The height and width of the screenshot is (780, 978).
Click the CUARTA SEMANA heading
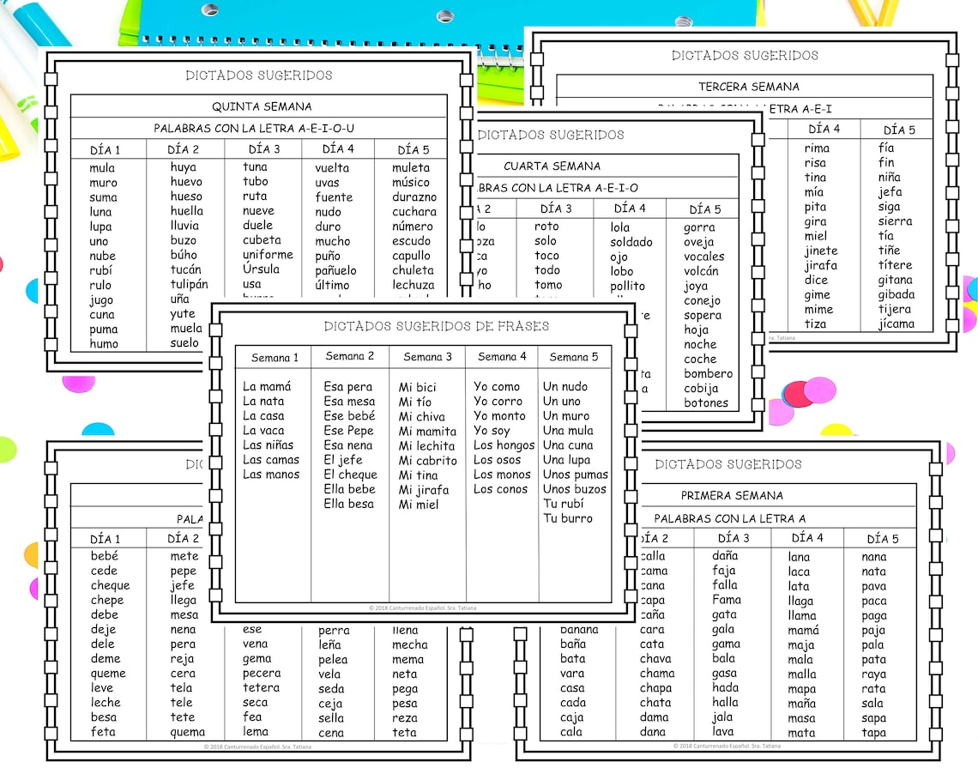(552, 166)
